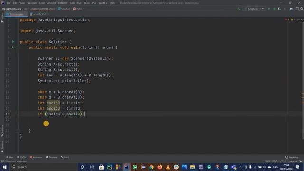Click the Windows Start button

pyautogui.click(x=4, y=167)
